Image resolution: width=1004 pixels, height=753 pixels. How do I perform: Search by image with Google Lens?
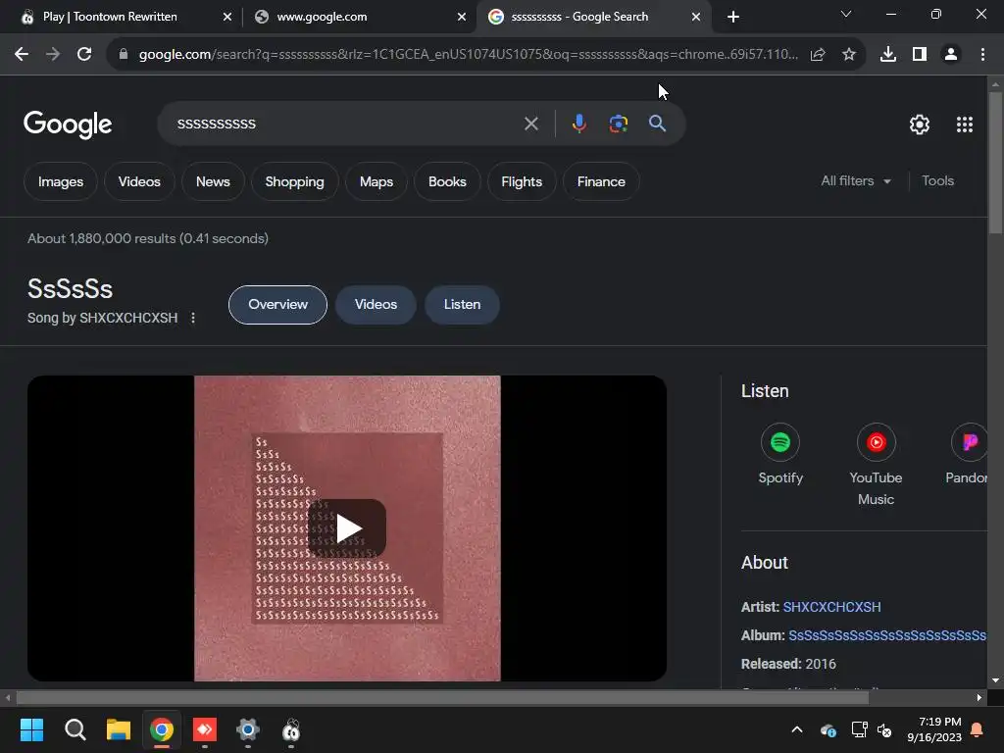618,124
